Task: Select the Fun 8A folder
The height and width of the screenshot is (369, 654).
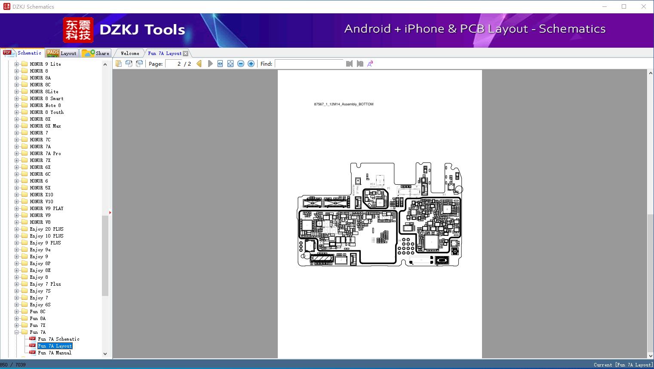Action: coord(37,318)
